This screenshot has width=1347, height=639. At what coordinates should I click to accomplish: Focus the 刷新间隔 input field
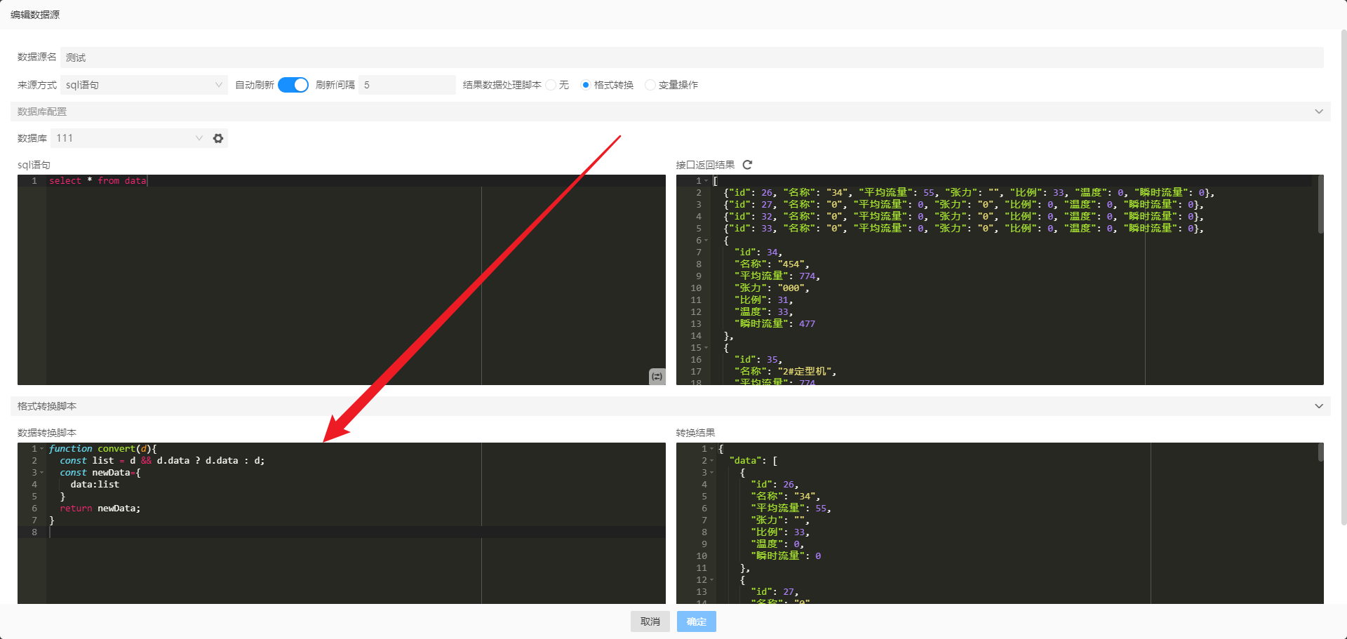coord(407,85)
